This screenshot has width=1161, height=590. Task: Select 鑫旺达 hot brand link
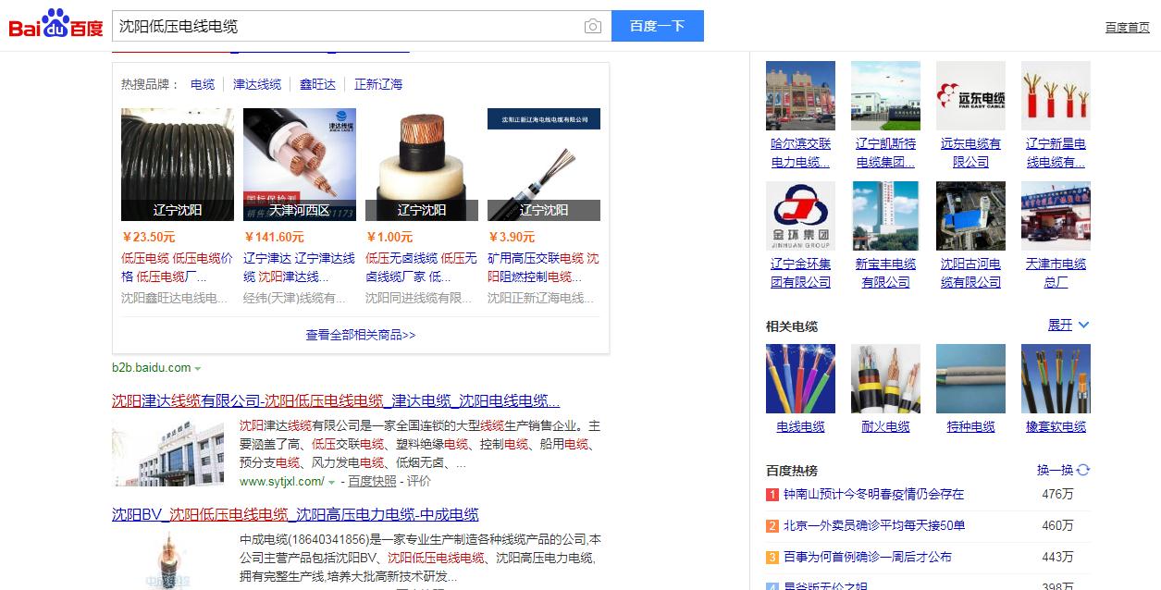tap(317, 84)
